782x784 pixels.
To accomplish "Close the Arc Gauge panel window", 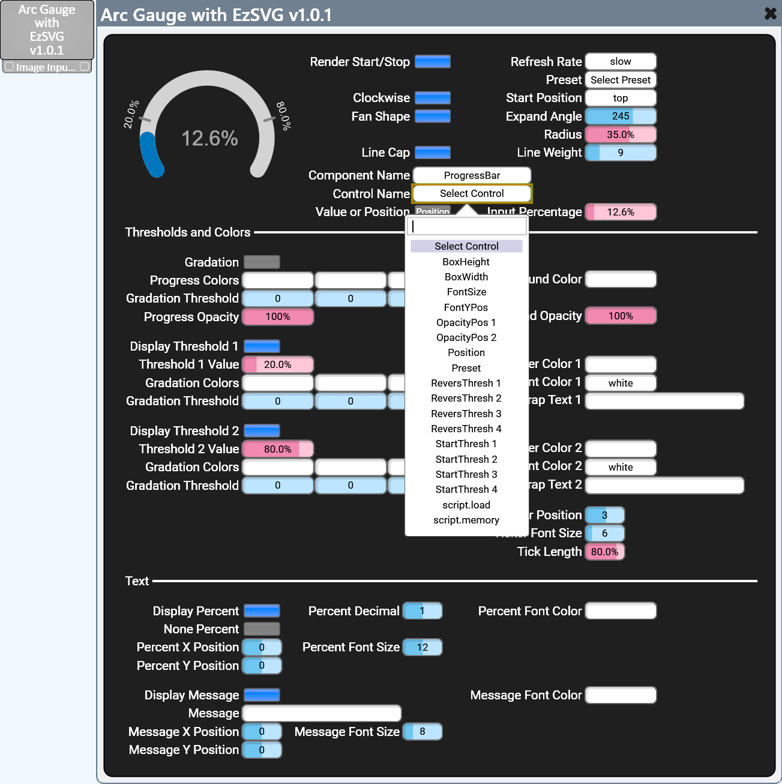I will tap(771, 13).
